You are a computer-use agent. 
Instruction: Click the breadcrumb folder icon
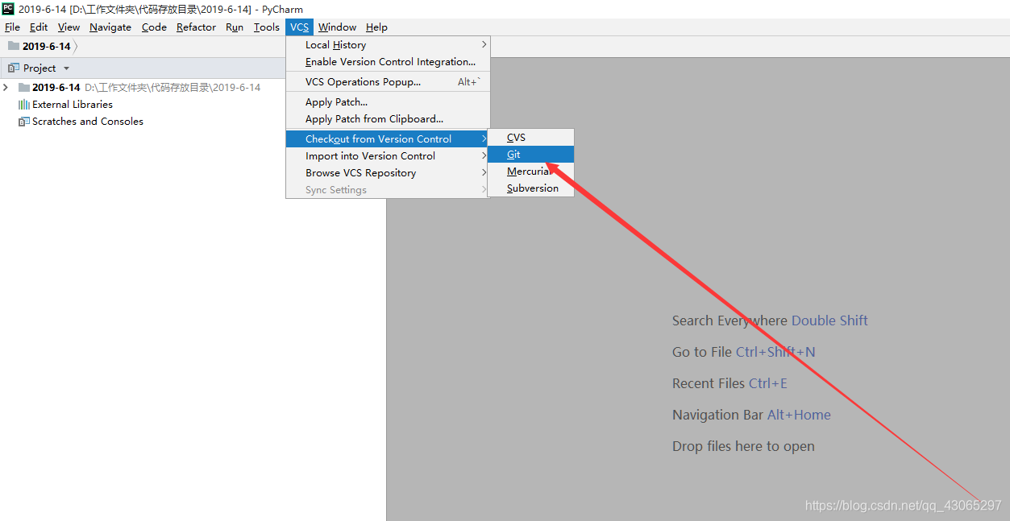pos(14,46)
